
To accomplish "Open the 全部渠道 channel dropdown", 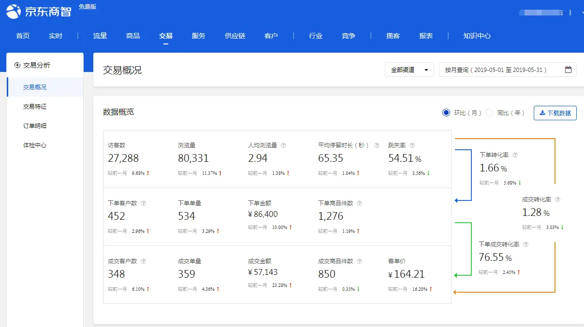I will pos(409,70).
